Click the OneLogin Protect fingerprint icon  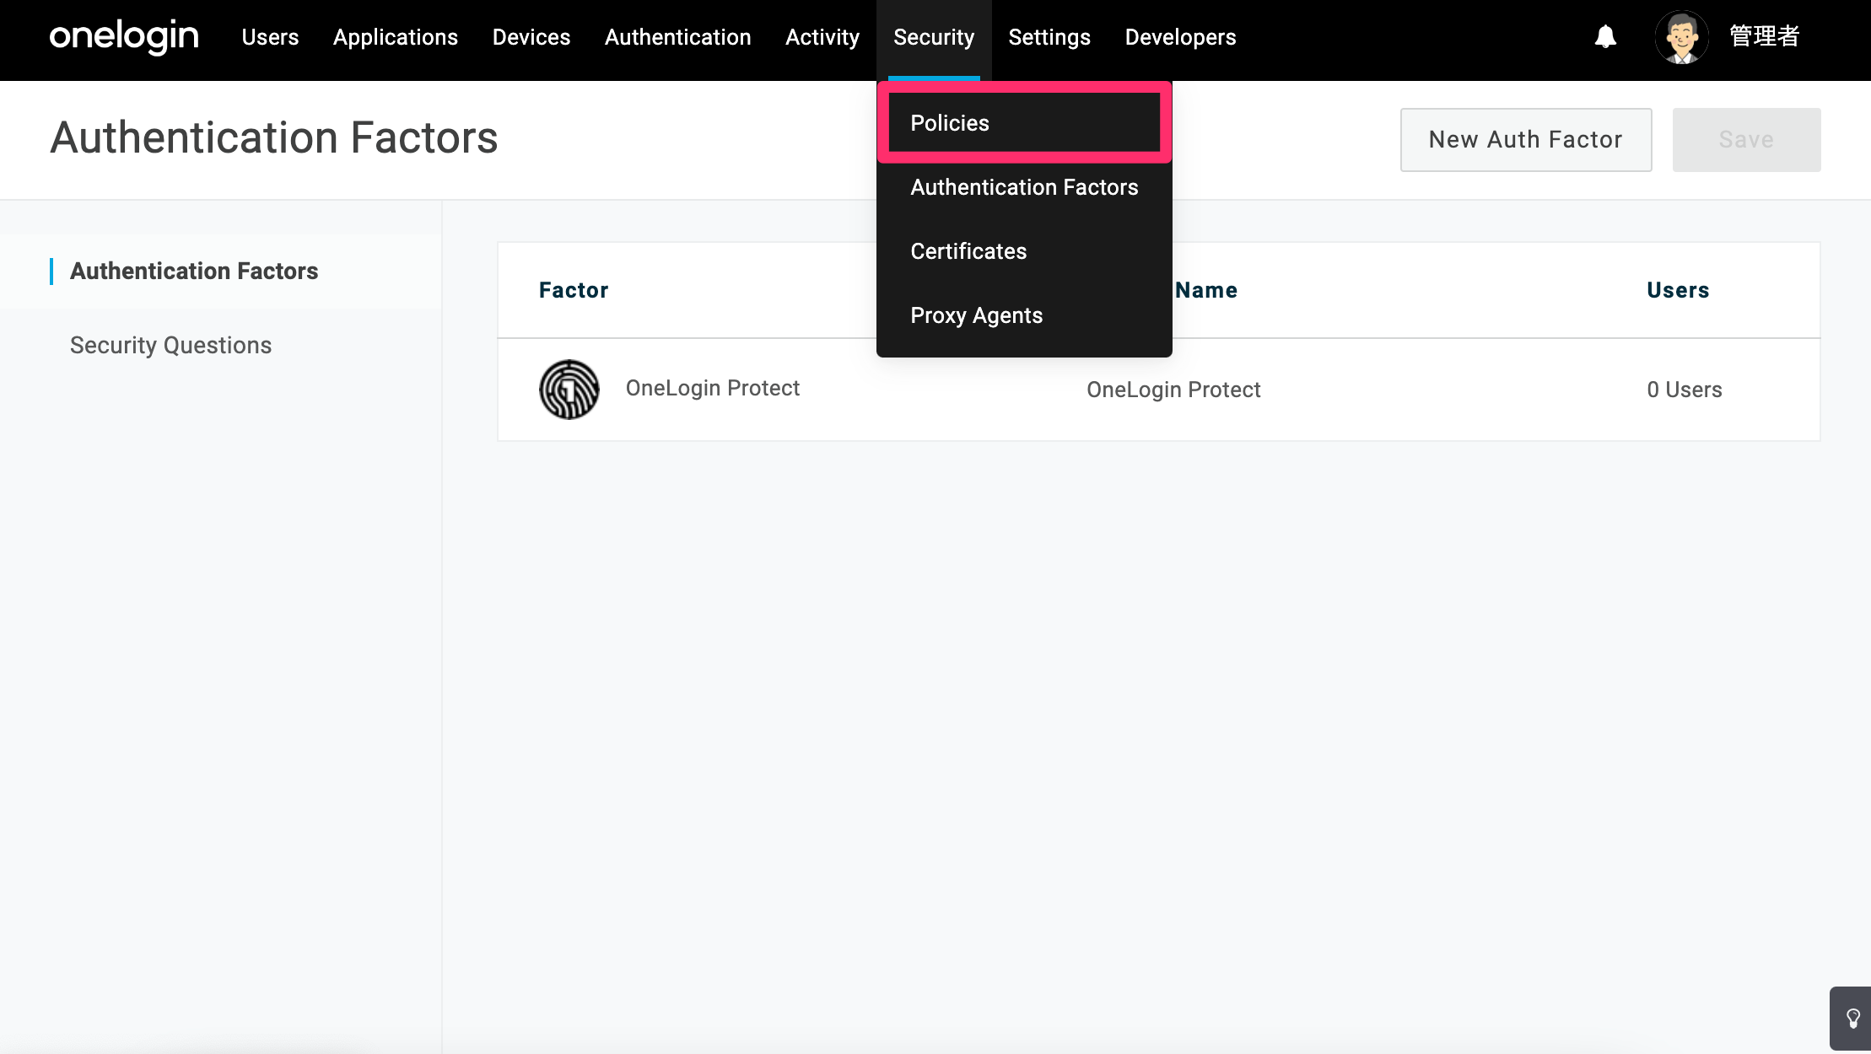pyautogui.click(x=569, y=390)
